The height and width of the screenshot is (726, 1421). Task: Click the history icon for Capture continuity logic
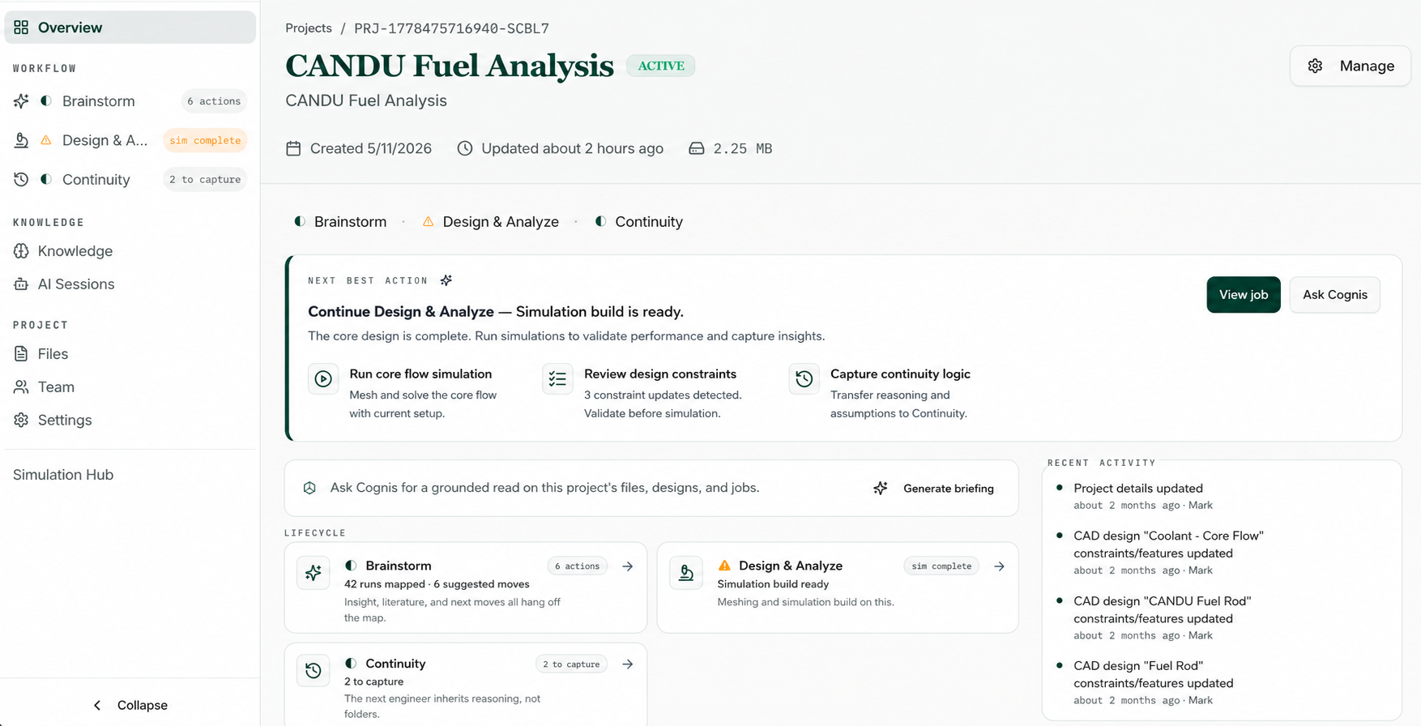click(804, 379)
